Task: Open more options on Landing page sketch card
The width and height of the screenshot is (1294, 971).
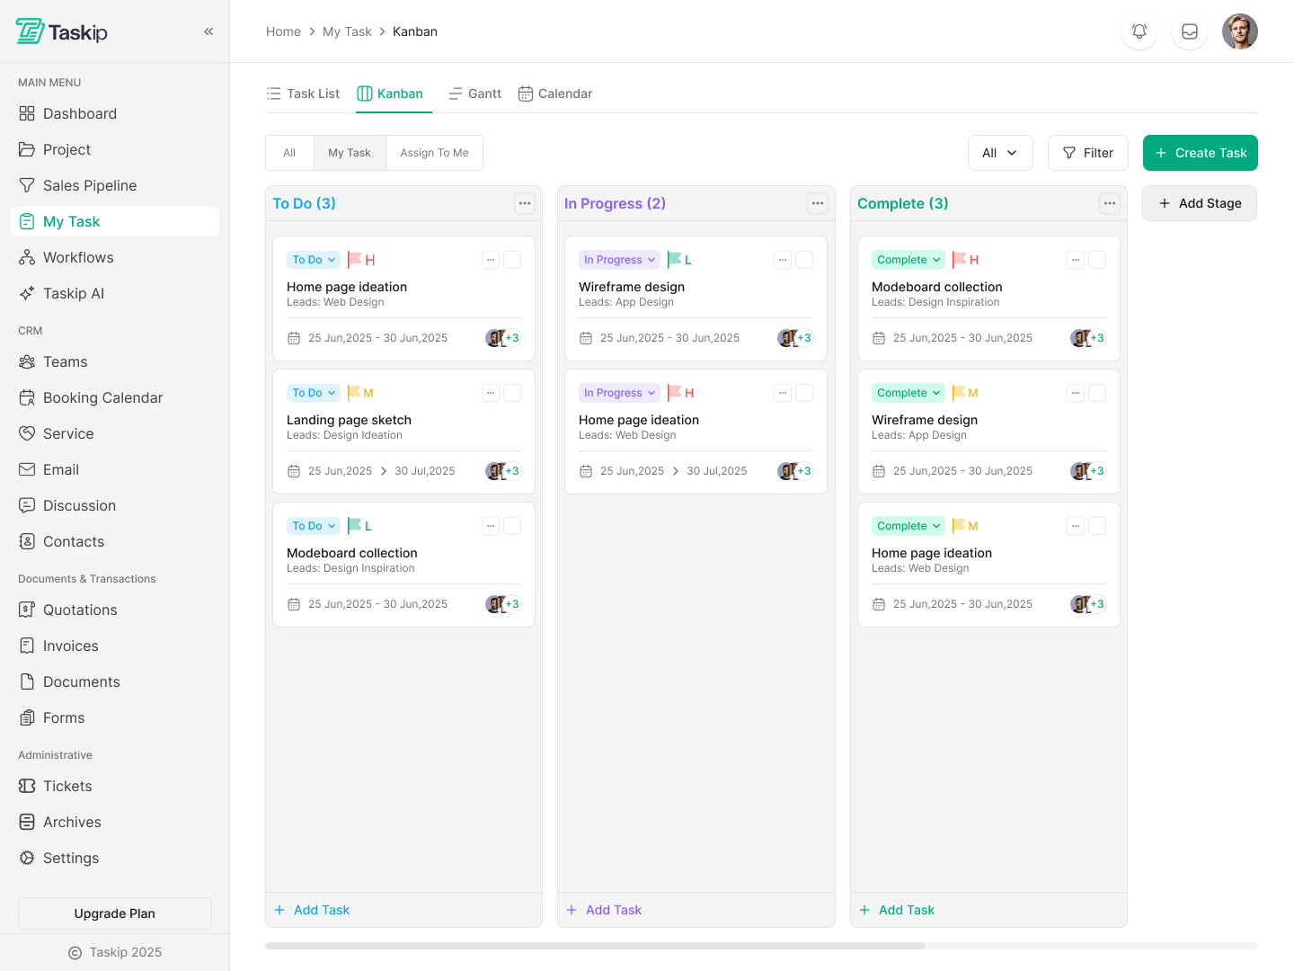Action: (x=491, y=393)
